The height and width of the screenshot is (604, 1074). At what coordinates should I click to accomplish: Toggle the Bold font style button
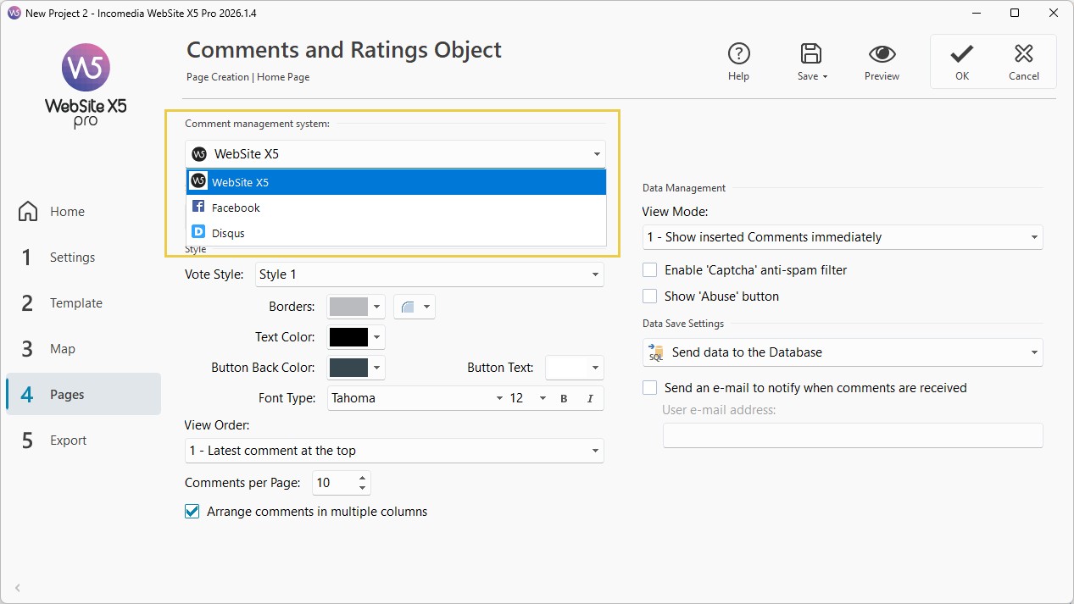coord(564,398)
